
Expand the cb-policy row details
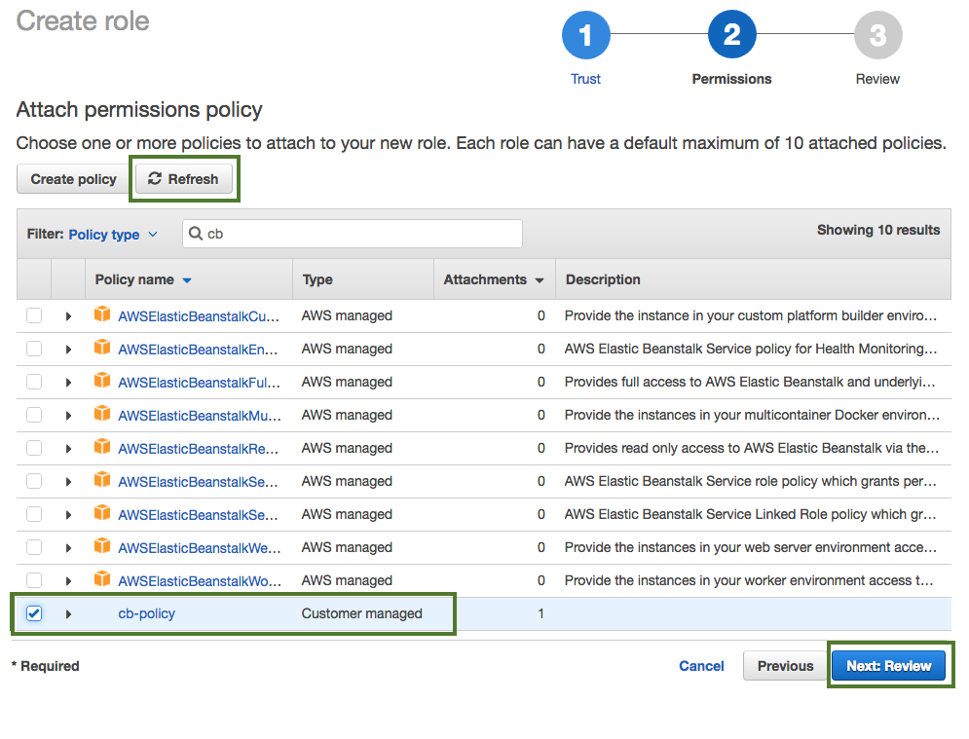(68, 614)
